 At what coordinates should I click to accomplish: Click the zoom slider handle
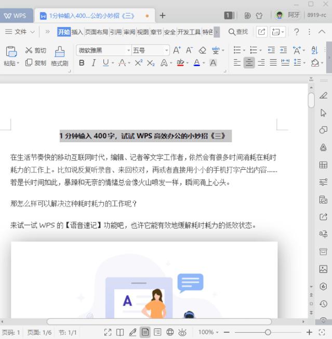pos(268,332)
